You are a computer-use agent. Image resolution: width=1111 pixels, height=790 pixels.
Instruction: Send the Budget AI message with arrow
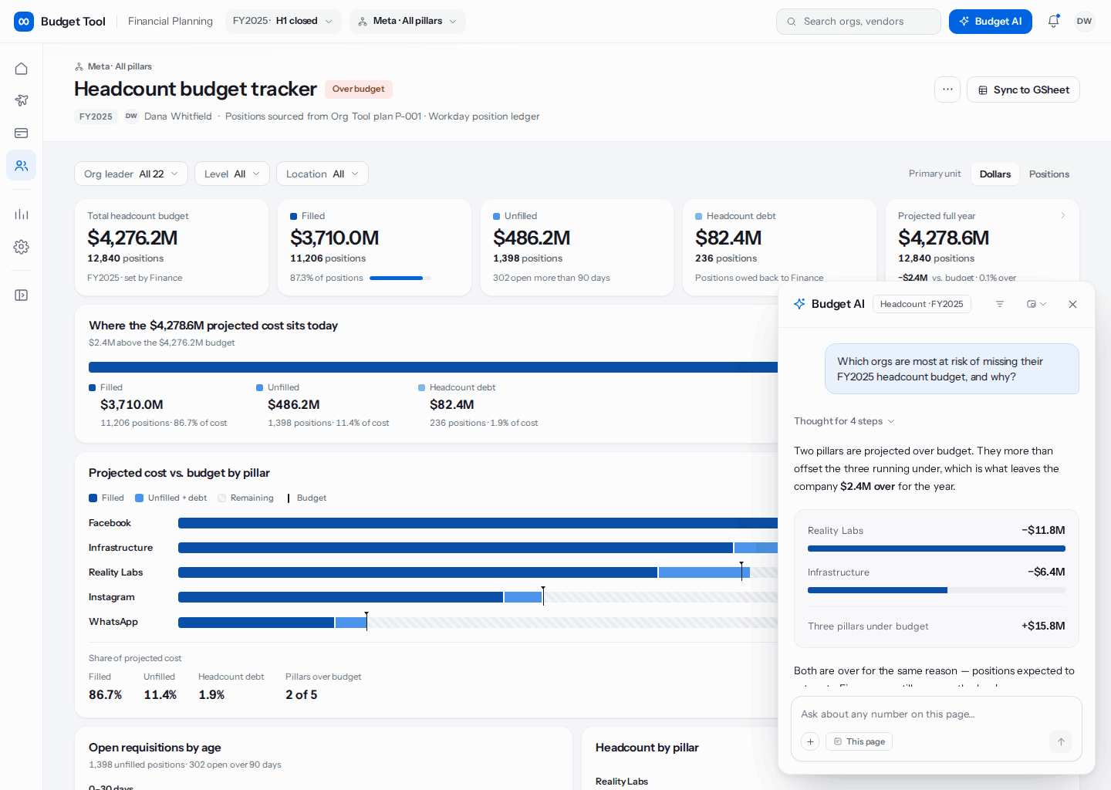pos(1061,741)
